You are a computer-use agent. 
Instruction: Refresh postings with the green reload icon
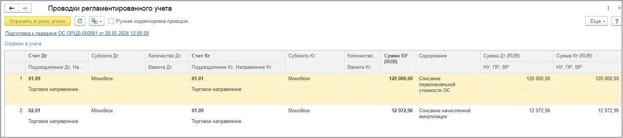[x=80, y=21]
